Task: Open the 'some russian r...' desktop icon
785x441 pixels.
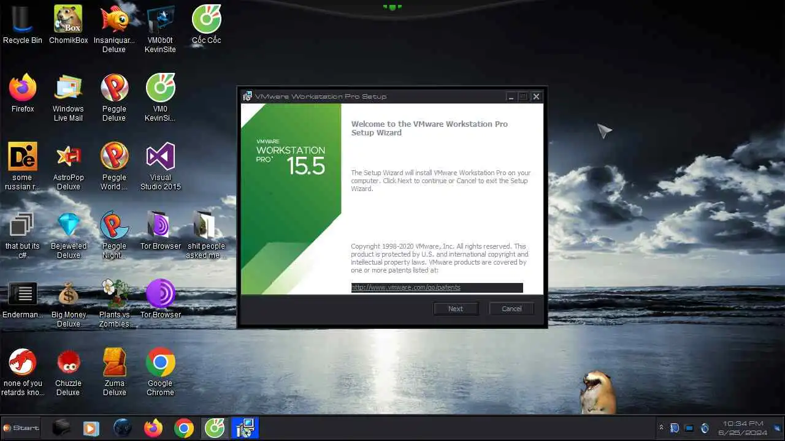Action: (22, 167)
